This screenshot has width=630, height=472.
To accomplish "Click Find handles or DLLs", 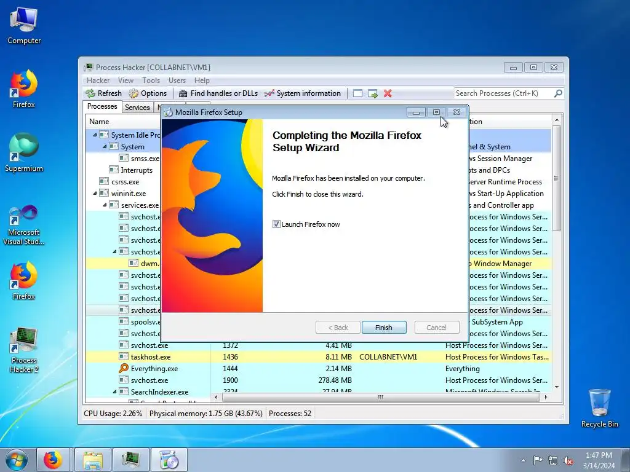I will pyautogui.click(x=218, y=93).
